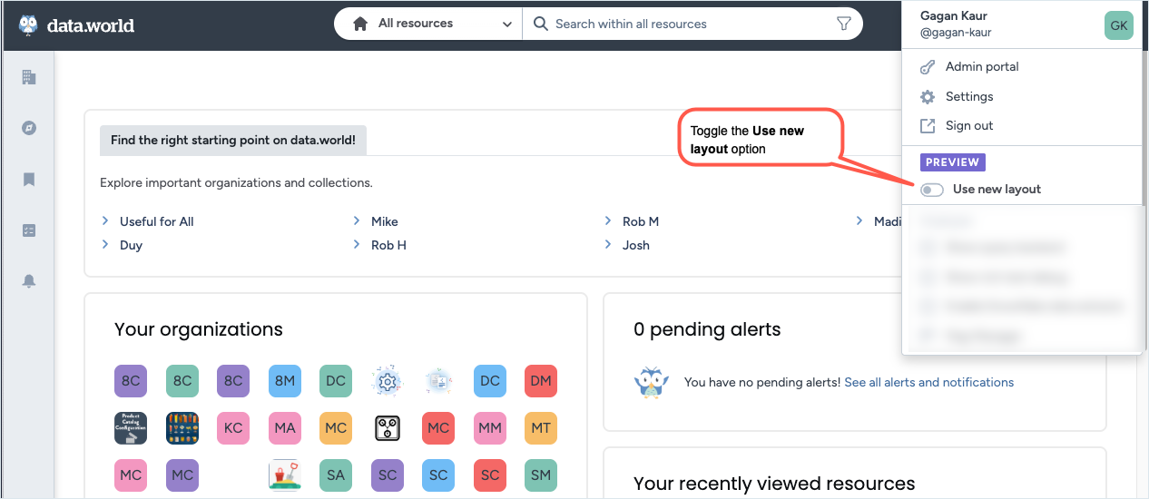This screenshot has width=1149, height=499.
Task: Open the pink MC organization
Action: [x=131, y=475]
